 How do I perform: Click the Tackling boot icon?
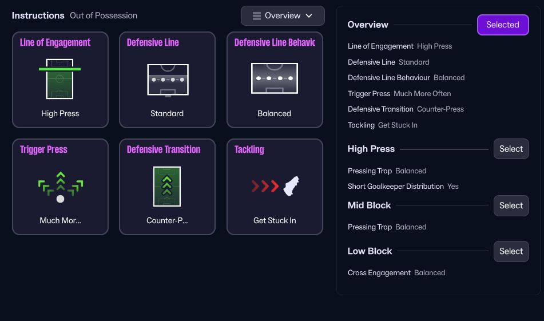(291, 186)
